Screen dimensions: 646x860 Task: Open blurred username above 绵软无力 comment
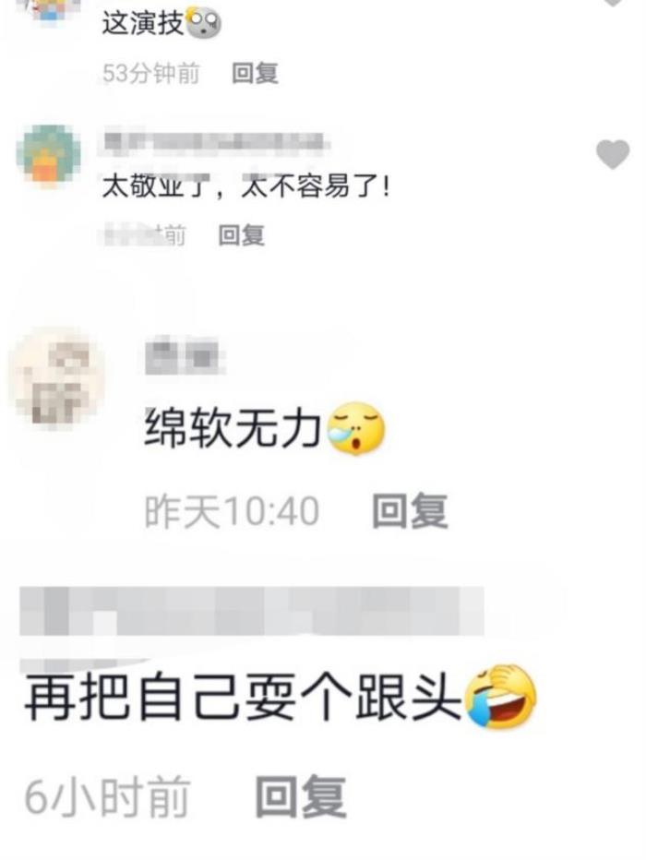point(185,358)
